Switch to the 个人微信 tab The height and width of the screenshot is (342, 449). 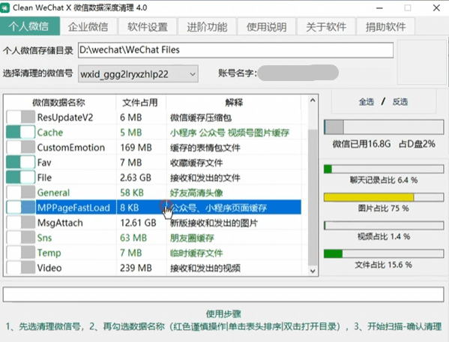pos(30,26)
